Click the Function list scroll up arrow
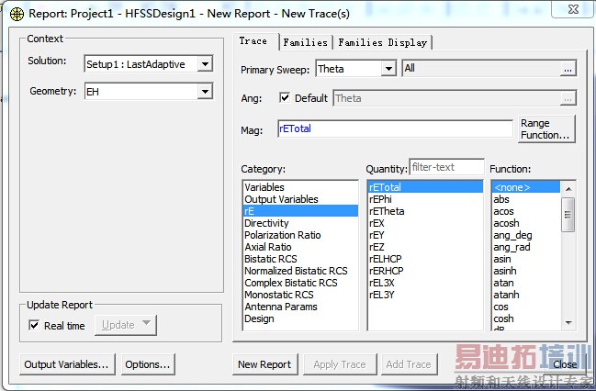Screen dimensions: 596x391 point(568,188)
